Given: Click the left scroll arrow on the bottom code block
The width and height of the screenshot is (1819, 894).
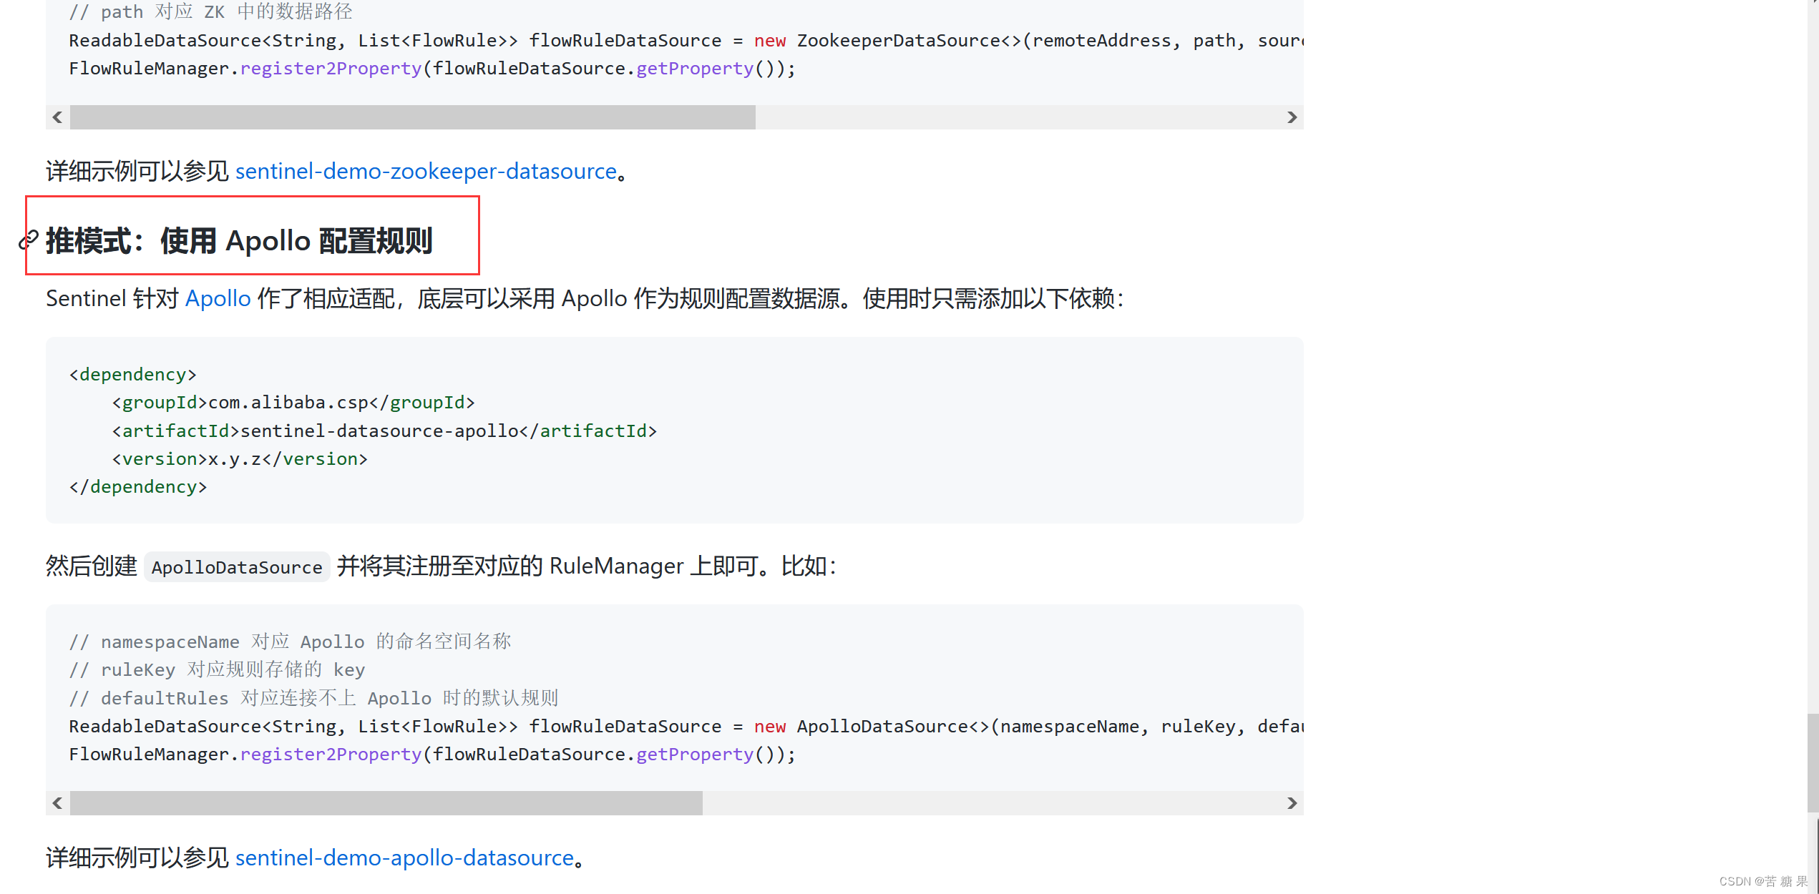Looking at the screenshot, I should (x=57, y=802).
